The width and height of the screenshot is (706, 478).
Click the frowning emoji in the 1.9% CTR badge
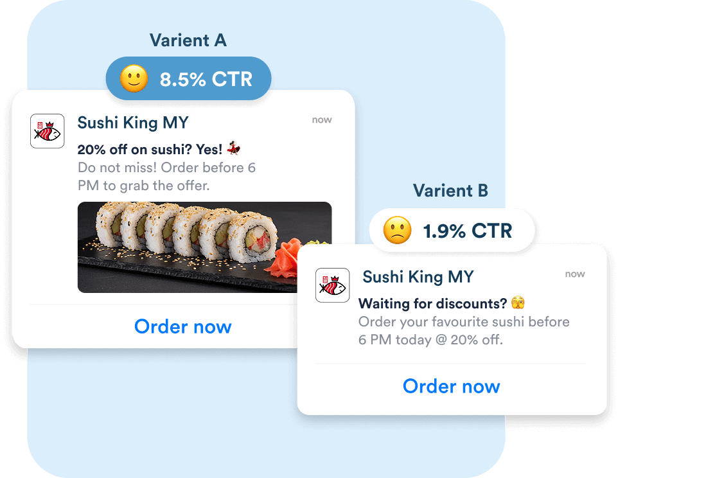397,230
